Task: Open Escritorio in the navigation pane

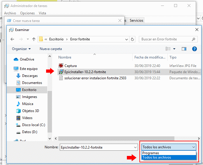Action: coord(29,90)
